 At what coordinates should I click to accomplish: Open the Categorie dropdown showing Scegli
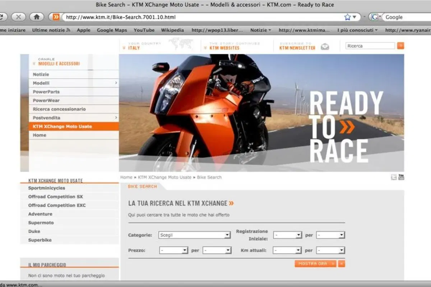point(194,235)
